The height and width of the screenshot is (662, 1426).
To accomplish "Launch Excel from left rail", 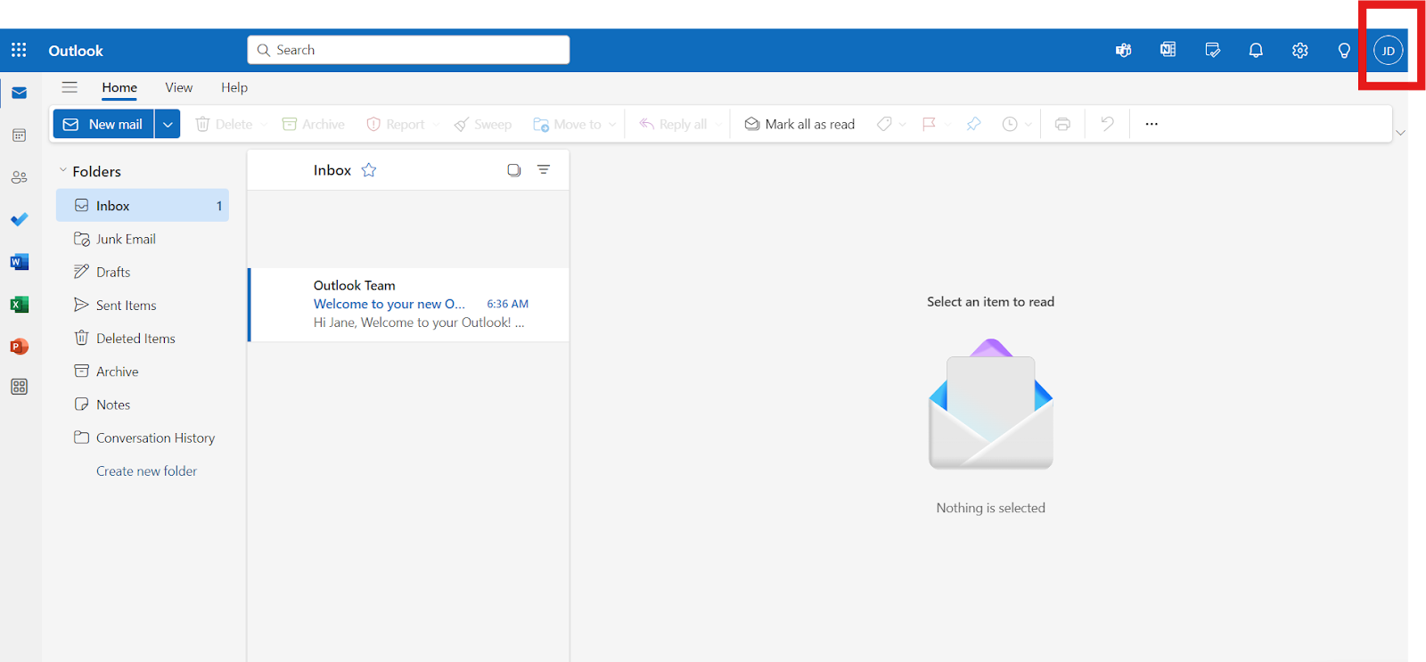I will click(19, 304).
